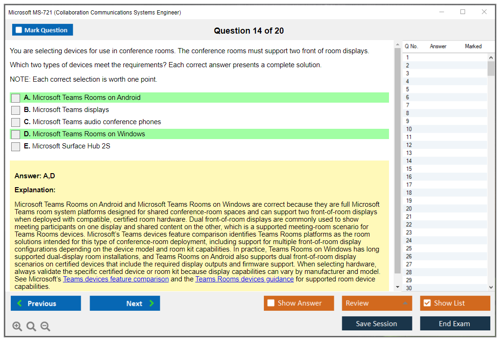502x343 pixels.
Task: Select question 9 in the list
Action: (x=445, y=121)
